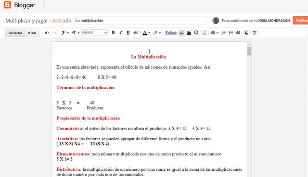The image size is (308, 177).
Task: Open the Normal paragraph format dropdown
Action: (x=94, y=33)
